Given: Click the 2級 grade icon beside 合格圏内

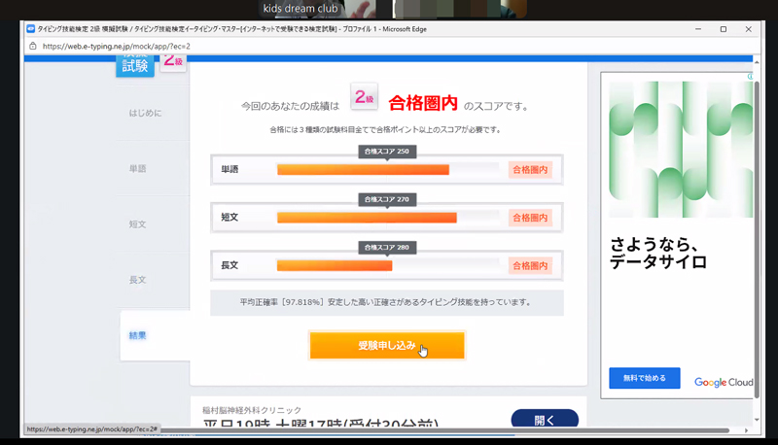Looking at the screenshot, I should pos(364,98).
